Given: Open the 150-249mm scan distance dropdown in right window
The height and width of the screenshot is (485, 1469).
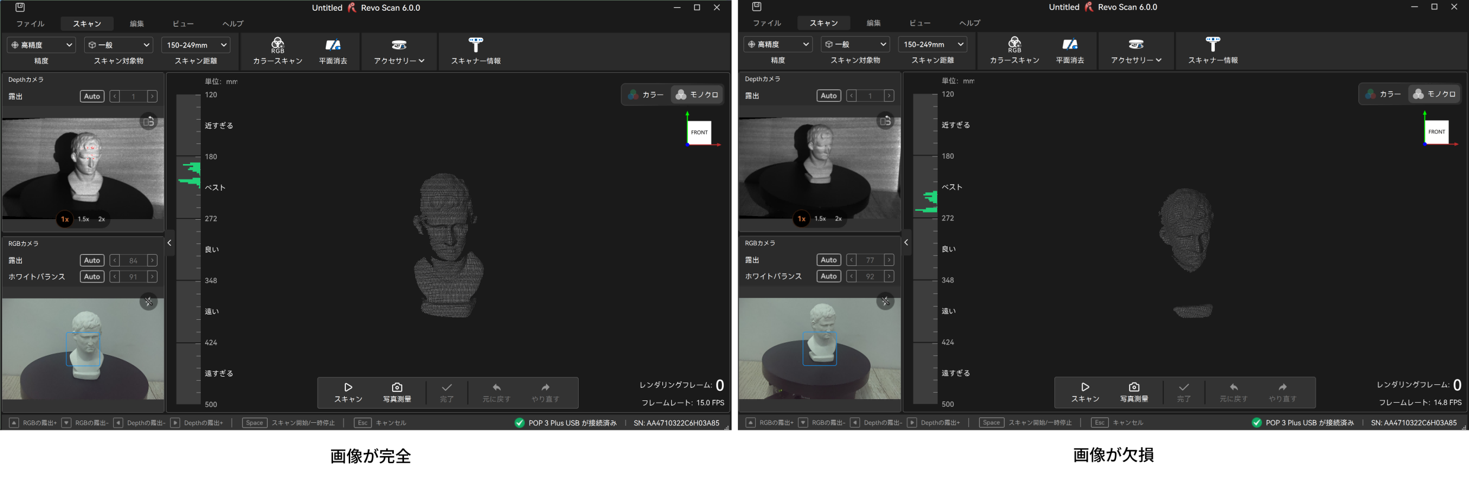Looking at the screenshot, I should point(932,44).
